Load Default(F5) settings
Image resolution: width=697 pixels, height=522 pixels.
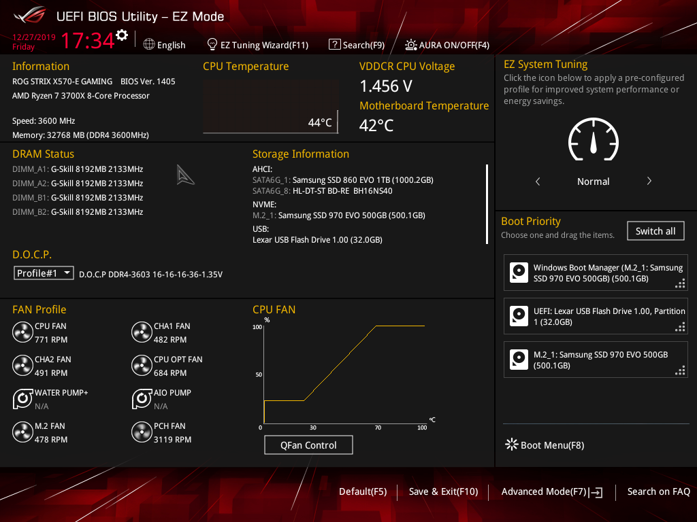[x=363, y=491]
